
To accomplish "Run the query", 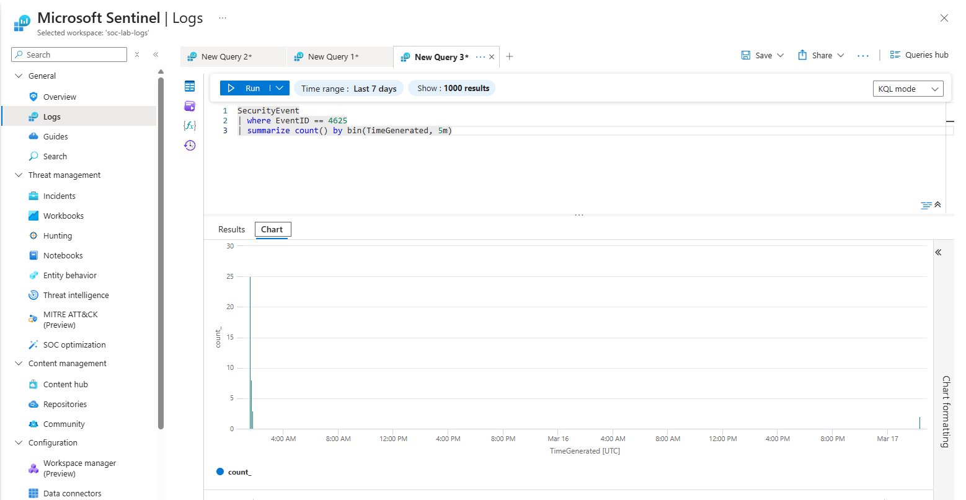I will tap(245, 88).
